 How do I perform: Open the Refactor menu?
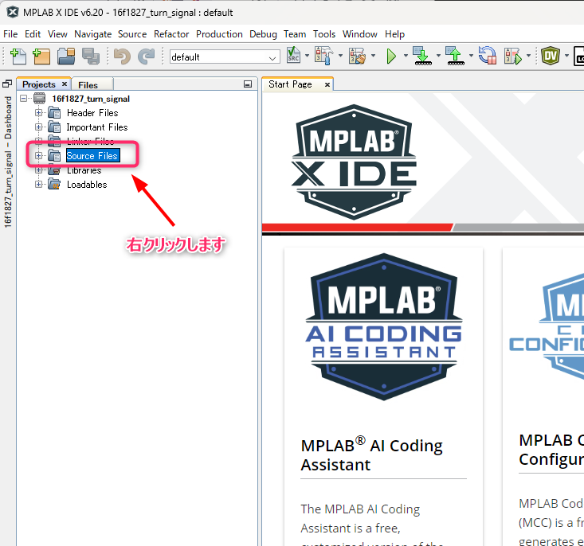click(x=171, y=34)
